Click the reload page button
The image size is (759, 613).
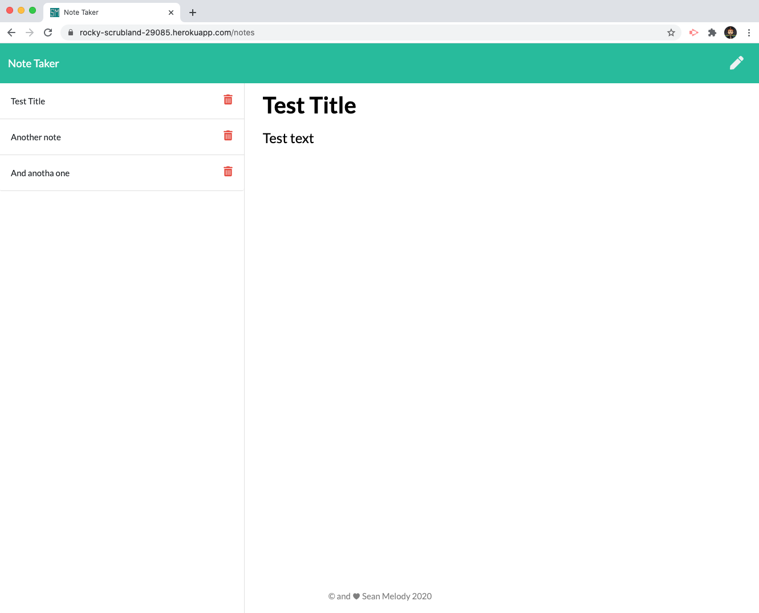[x=48, y=33]
